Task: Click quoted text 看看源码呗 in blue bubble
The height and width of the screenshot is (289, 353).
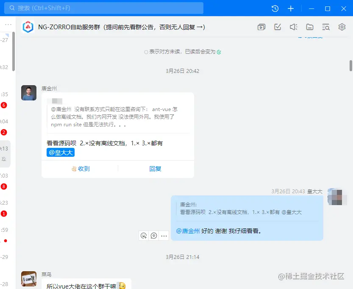Action: click(x=241, y=212)
